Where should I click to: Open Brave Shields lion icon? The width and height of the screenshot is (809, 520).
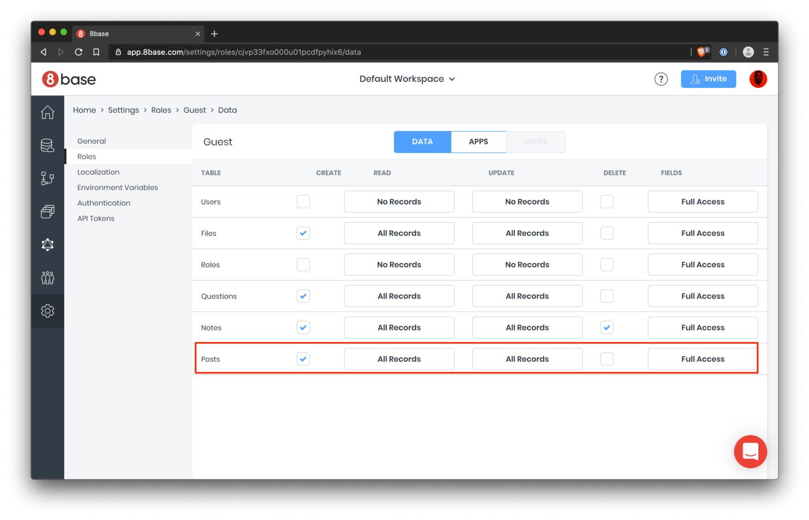point(702,52)
